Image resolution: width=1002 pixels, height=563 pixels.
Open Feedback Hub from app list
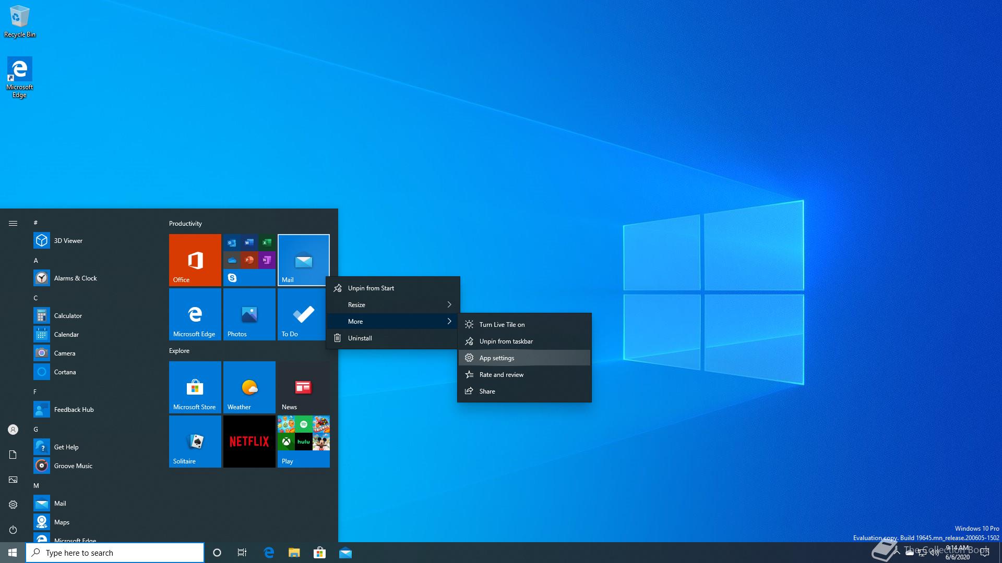pyautogui.click(x=94, y=409)
